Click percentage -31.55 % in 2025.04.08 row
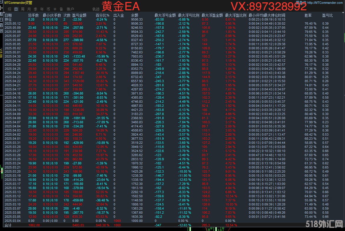 [x=102, y=118]
